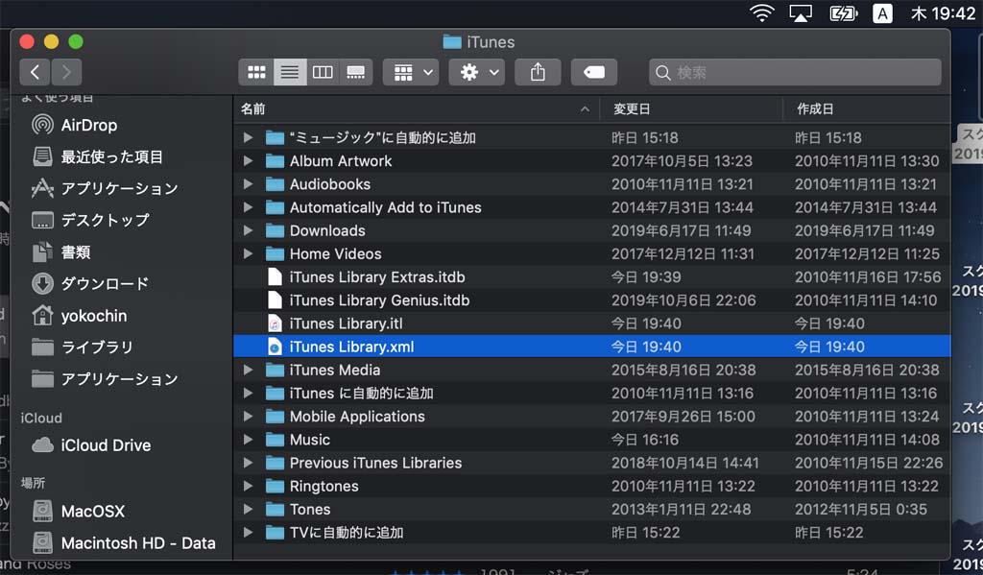Open the yokochin home folder
Image resolution: width=983 pixels, height=575 pixels.
tap(79, 316)
